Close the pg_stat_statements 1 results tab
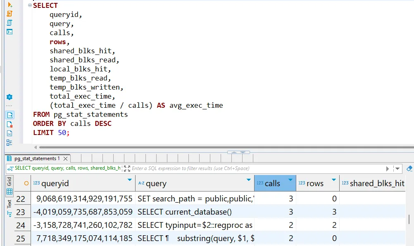This screenshot has width=414, height=246. pyautogui.click(x=65, y=158)
